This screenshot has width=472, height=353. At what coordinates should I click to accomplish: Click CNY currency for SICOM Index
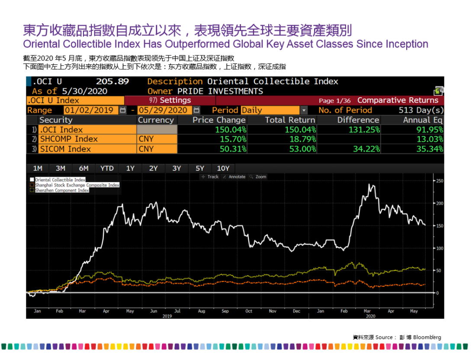pyautogui.click(x=157, y=149)
